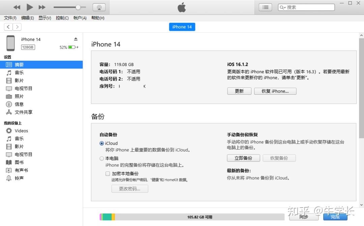Skip forward with fast-forward icon
This screenshot has height=226, width=364.
coord(42,7)
